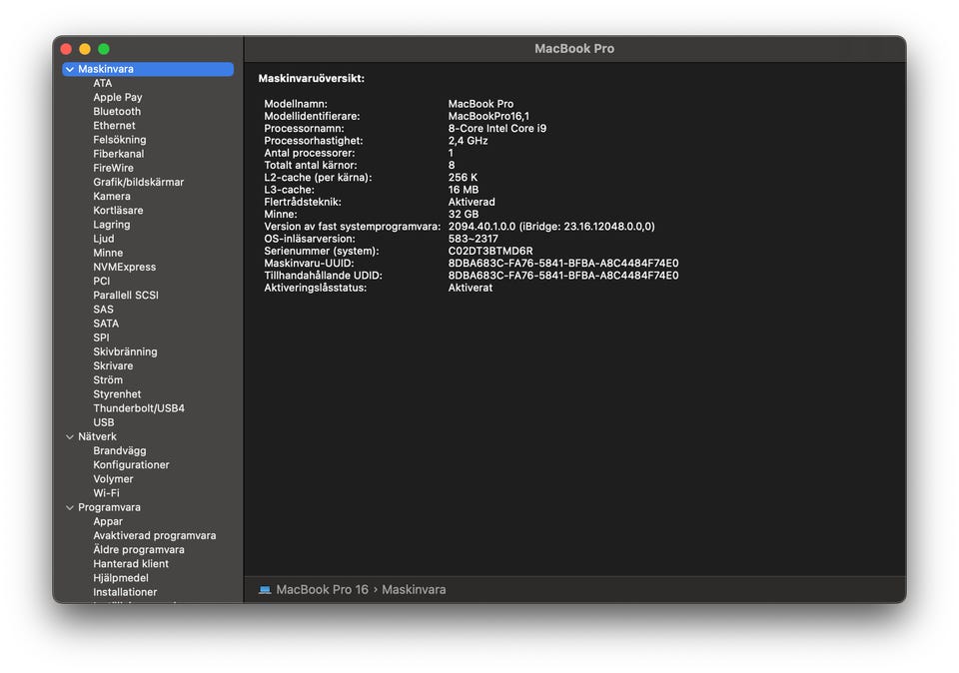Viewport: 959px width, 673px height.
Task: Select Ström power information
Action: [108, 380]
